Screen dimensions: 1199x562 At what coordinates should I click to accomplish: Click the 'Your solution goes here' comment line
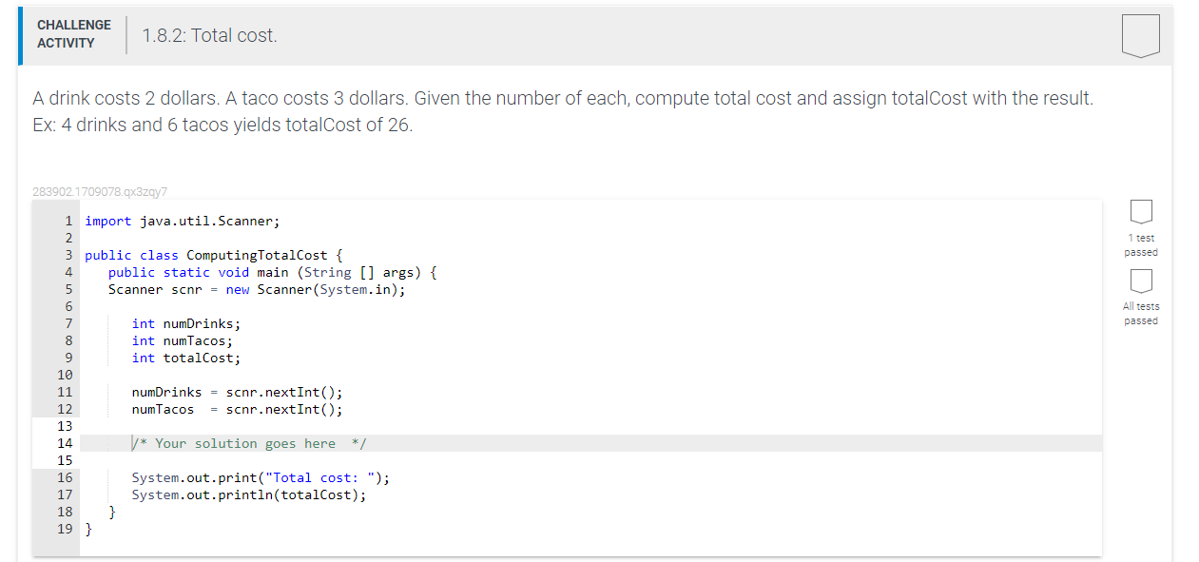[x=249, y=443]
